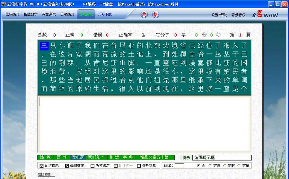Click 背景音乐 background music option
This screenshot has width=289, height=179.
pos(239,15)
